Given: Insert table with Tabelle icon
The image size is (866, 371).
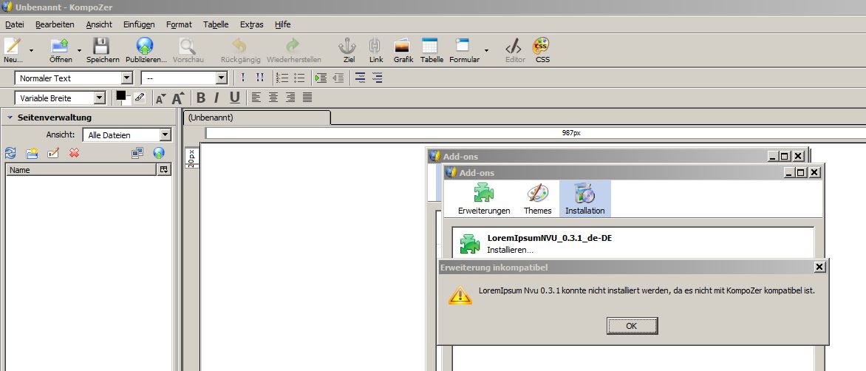Looking at the screenshot, I should coord(429,45).
